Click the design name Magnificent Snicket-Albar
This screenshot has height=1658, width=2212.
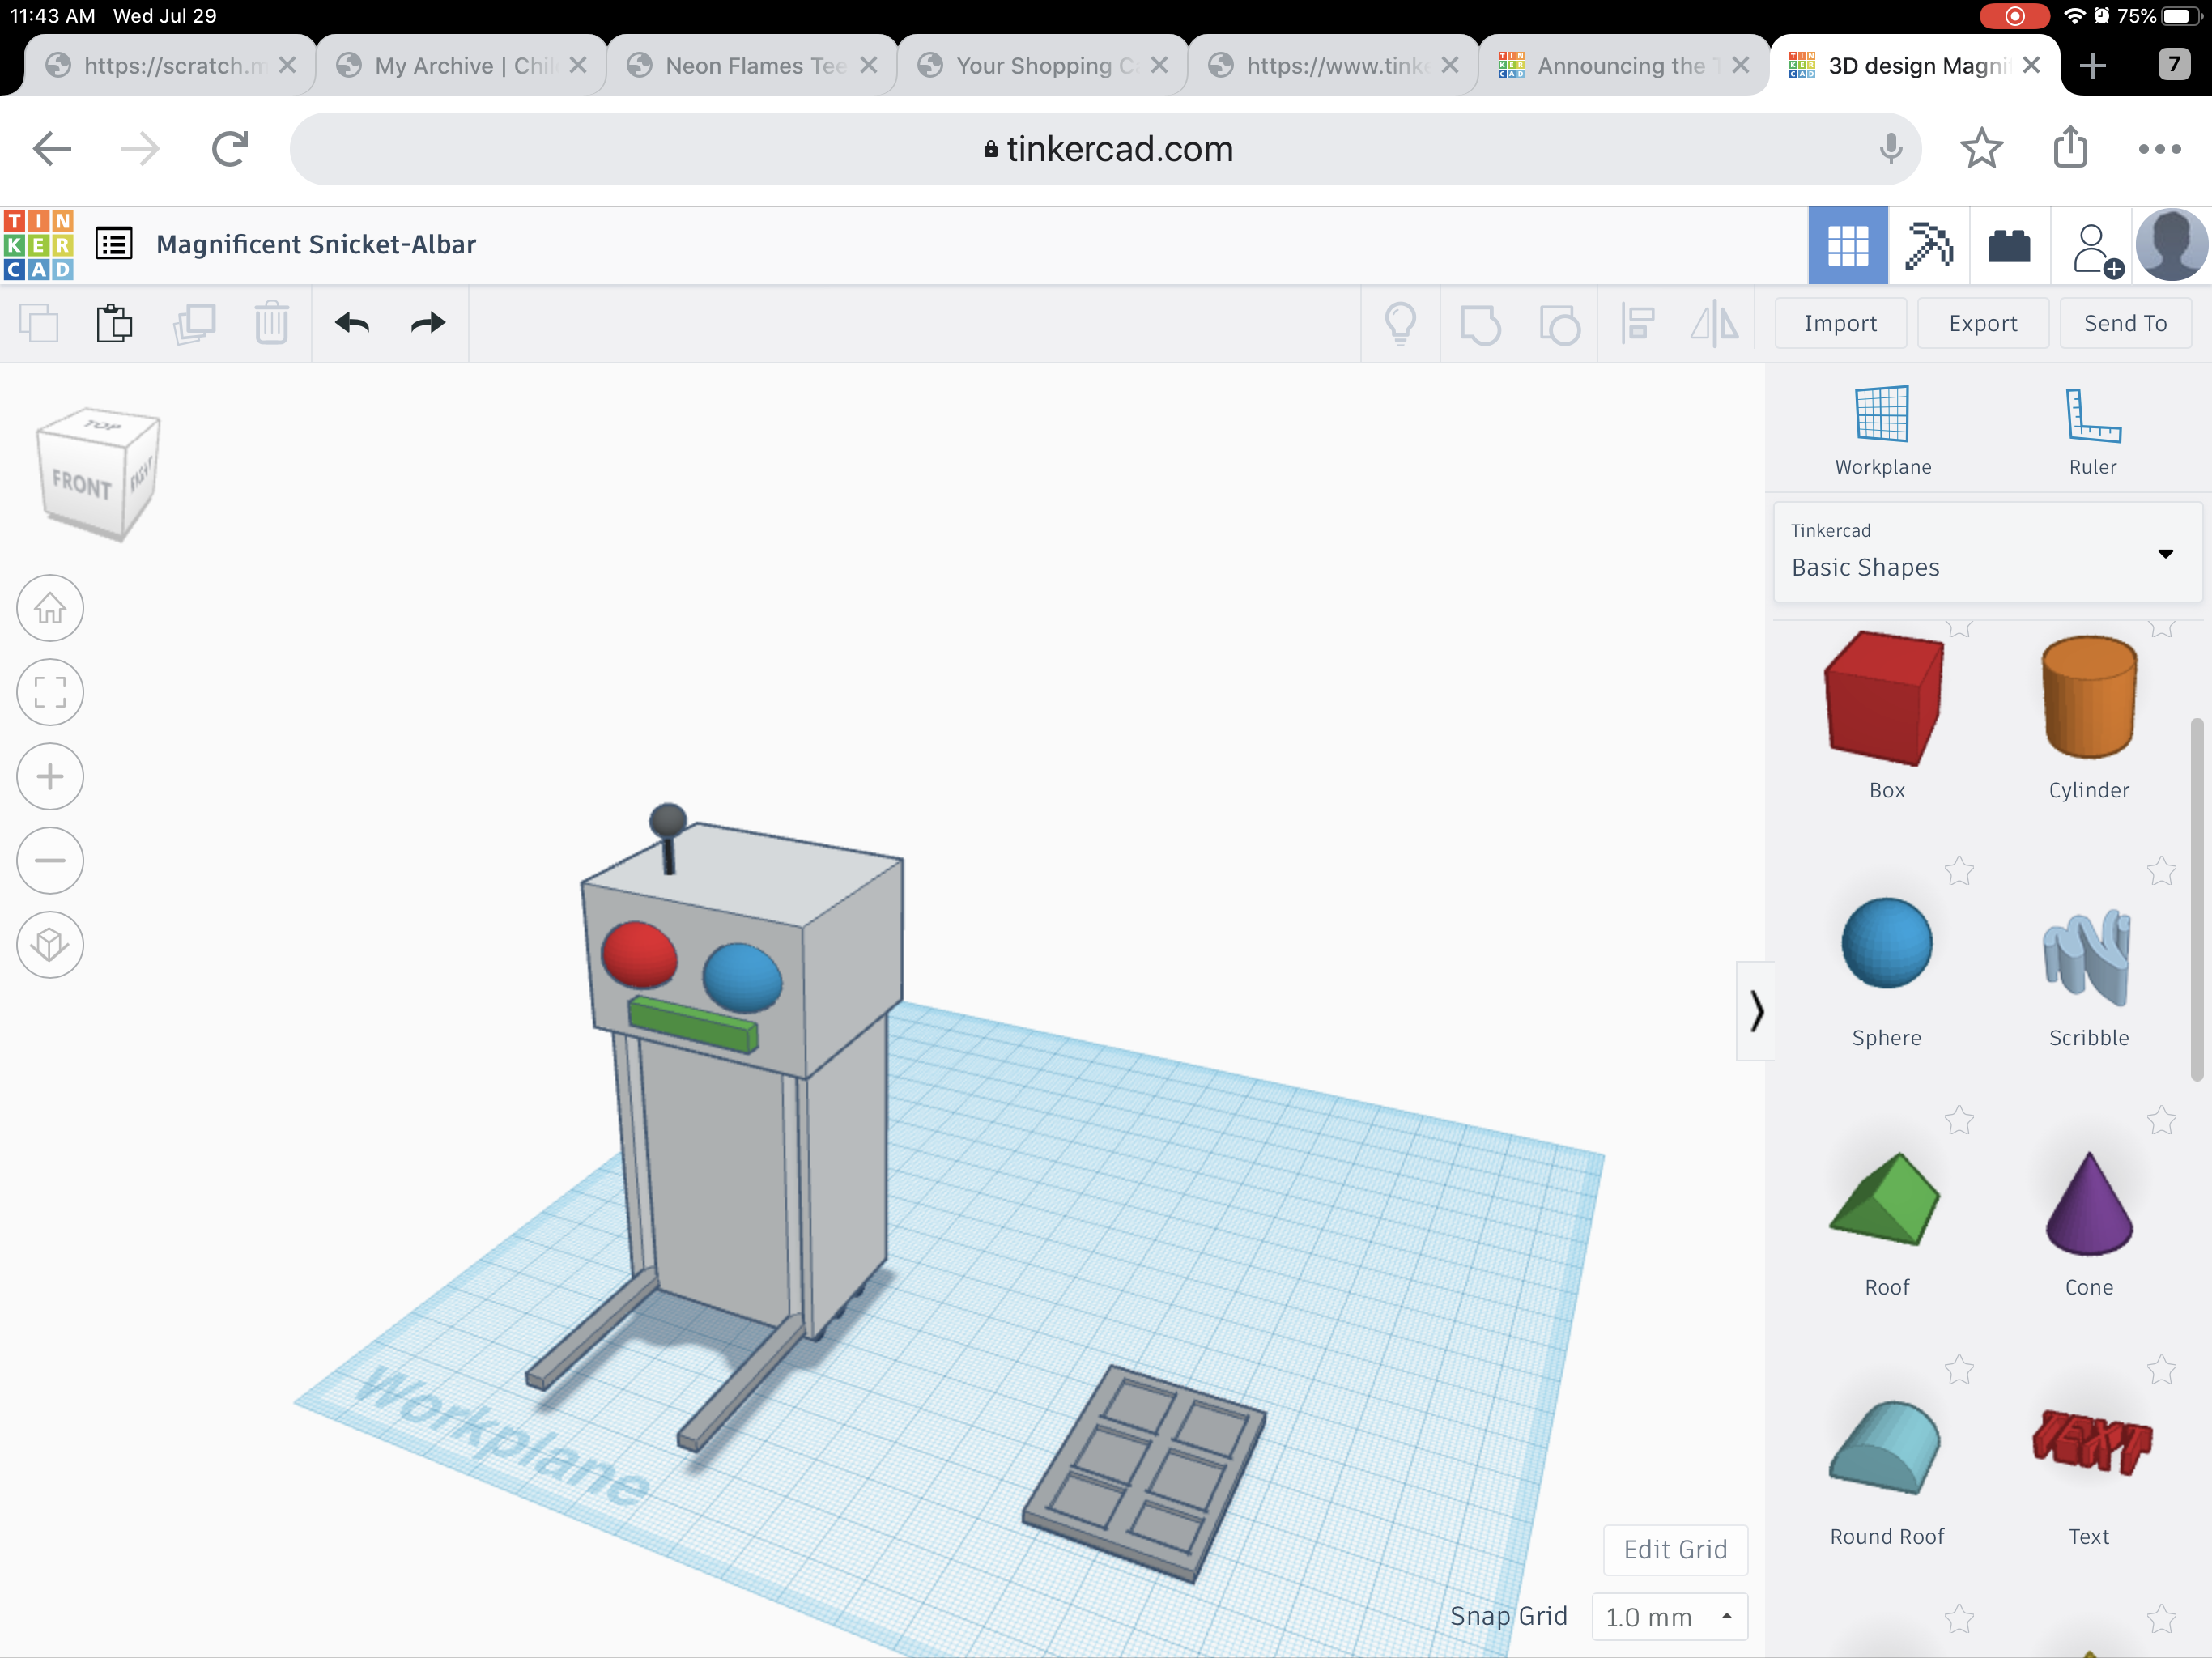(x=316, y=244)
